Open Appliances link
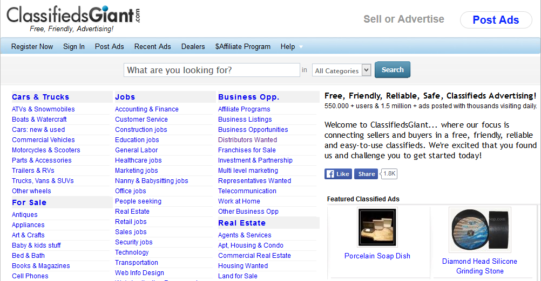 tap(28, 225)
